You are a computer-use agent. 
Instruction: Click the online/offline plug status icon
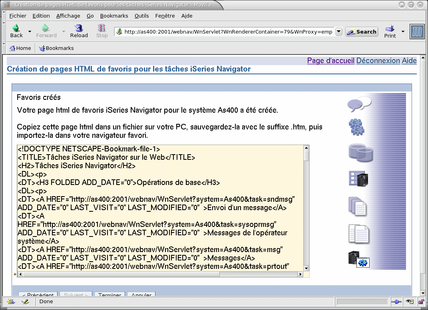click(396, 302)
